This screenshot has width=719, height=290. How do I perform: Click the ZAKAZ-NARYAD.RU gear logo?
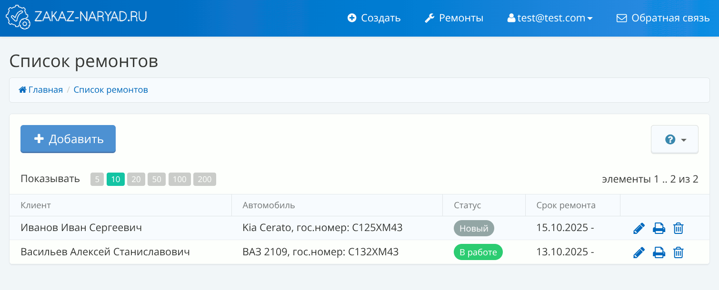point(18,18)
